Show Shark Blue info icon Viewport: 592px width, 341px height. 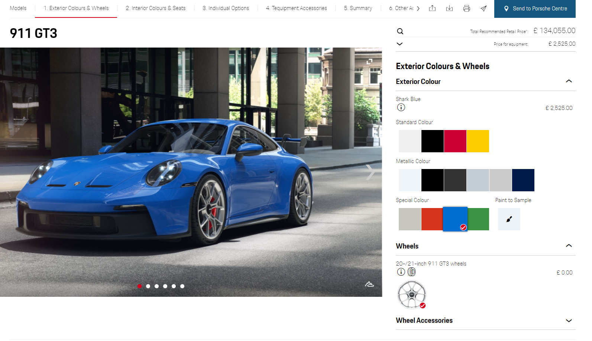pyautogui.click(x=401, y=107)
